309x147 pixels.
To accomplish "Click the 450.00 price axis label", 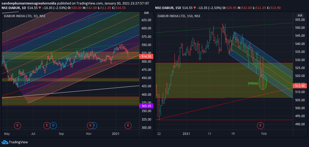I will click(146, 78).
